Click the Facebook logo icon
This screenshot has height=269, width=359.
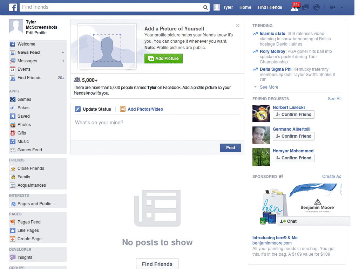pyautogui.click(x=13, y=7)
